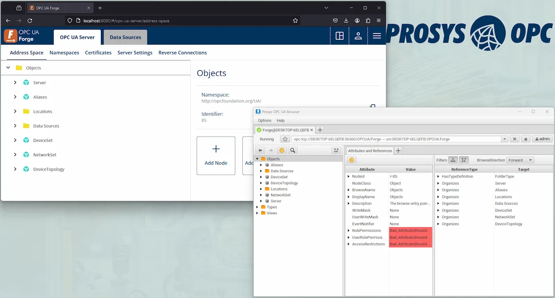Add a new connection tab in OPC UA Browser
Viewport: 555px width, 298px height.
point(320,130)
